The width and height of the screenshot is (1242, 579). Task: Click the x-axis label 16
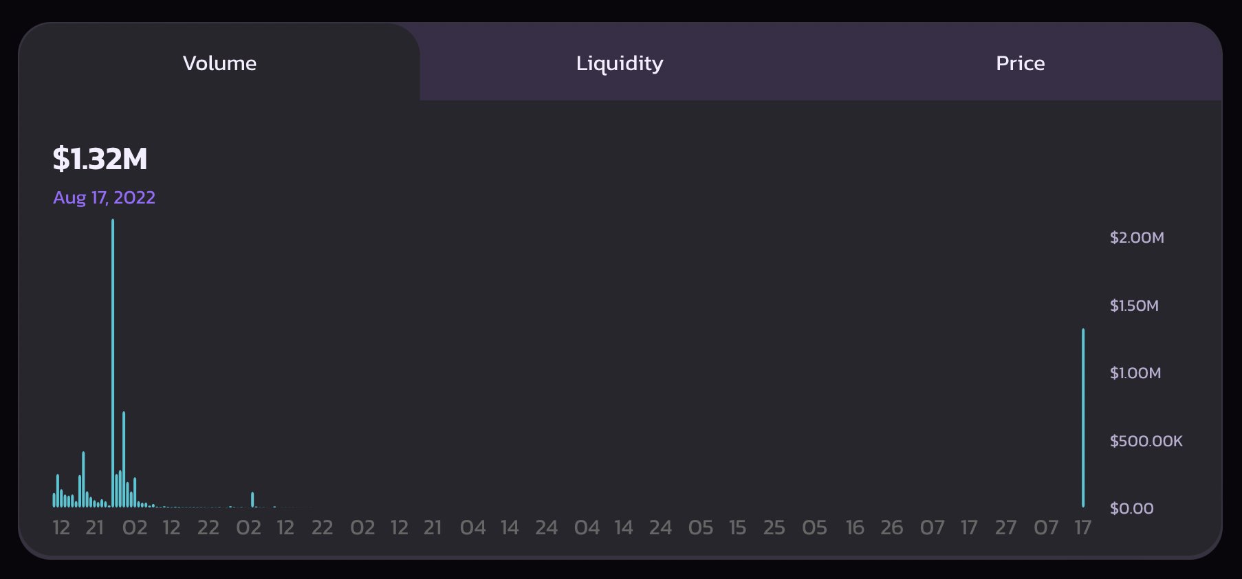(855, 528)
